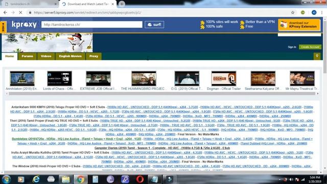Hide the kproxy bar with HIDE toggle
This screenshot has height=184, width=327.
click(3, 27)
